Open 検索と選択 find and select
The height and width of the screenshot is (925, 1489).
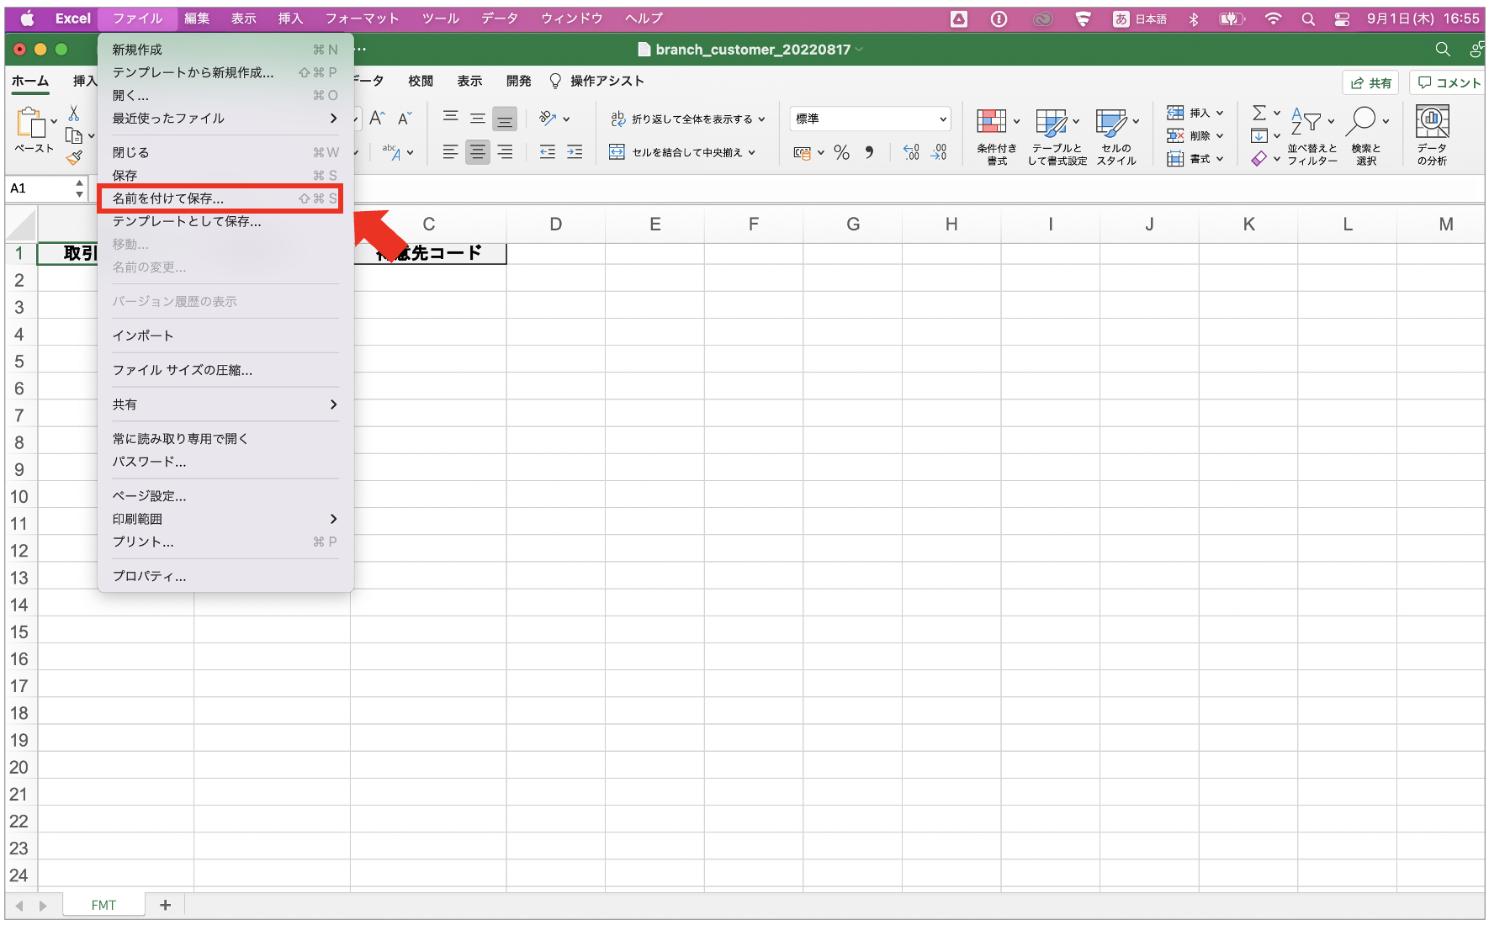[1366, 136]
